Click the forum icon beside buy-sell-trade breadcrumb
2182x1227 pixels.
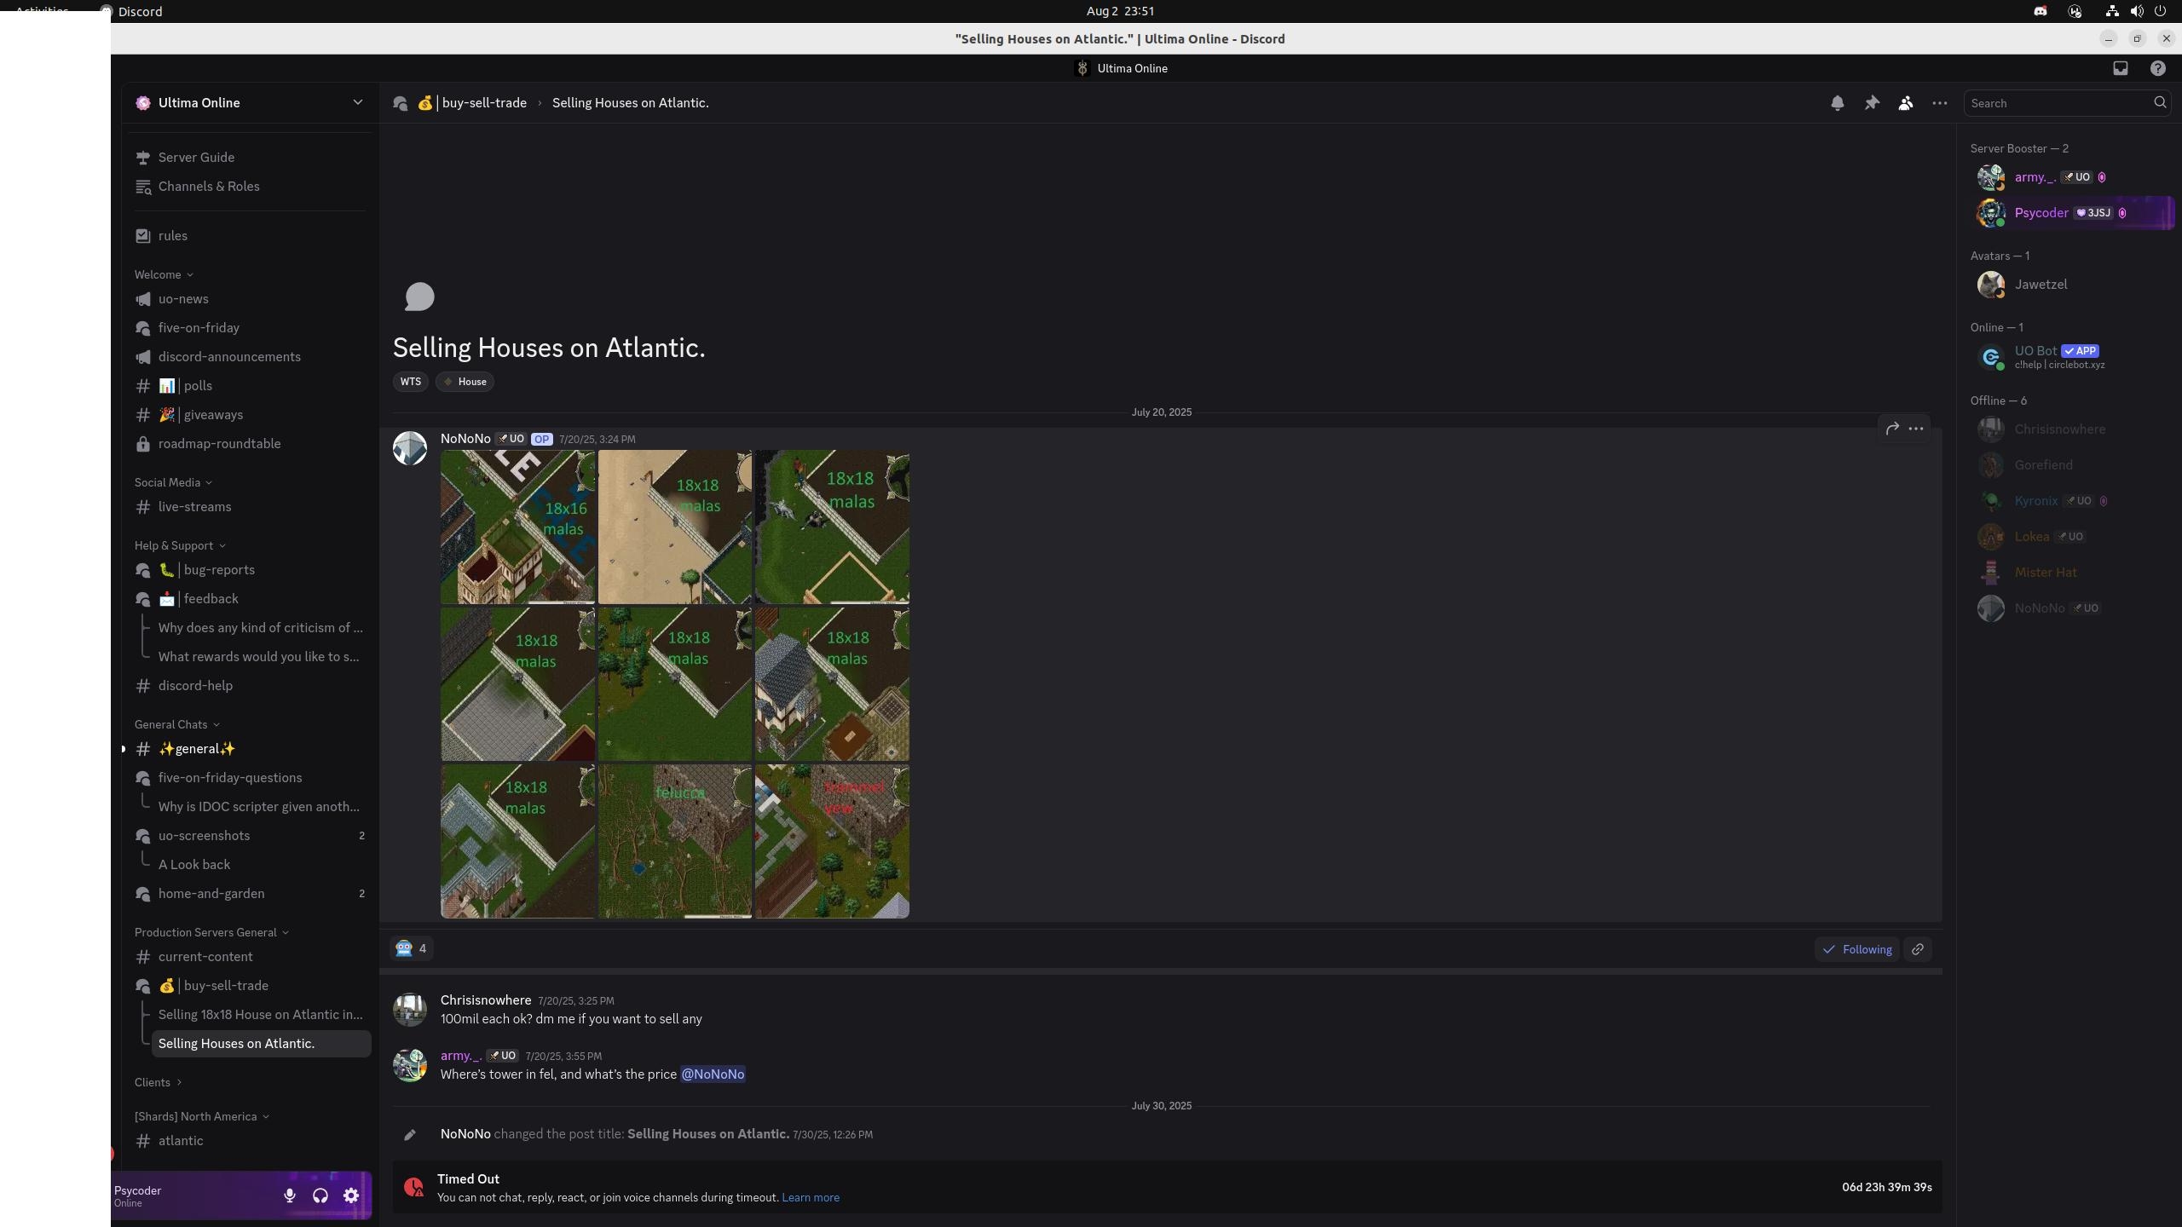(401, 103)
